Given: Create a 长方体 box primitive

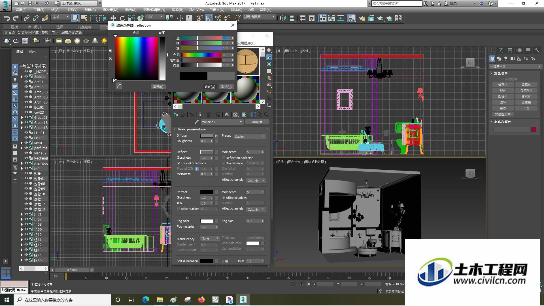Looking at the screenshot, I should (x=503, y=85).
